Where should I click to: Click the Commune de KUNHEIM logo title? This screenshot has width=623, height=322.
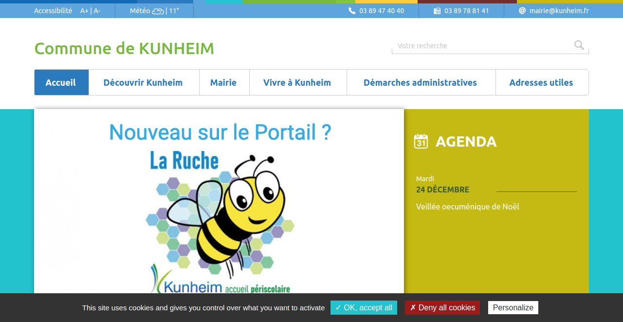(x=124, y=48)
